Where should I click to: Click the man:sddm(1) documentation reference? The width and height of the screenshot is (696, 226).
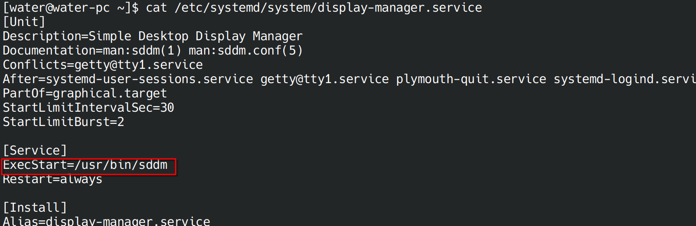coord(142,51)
